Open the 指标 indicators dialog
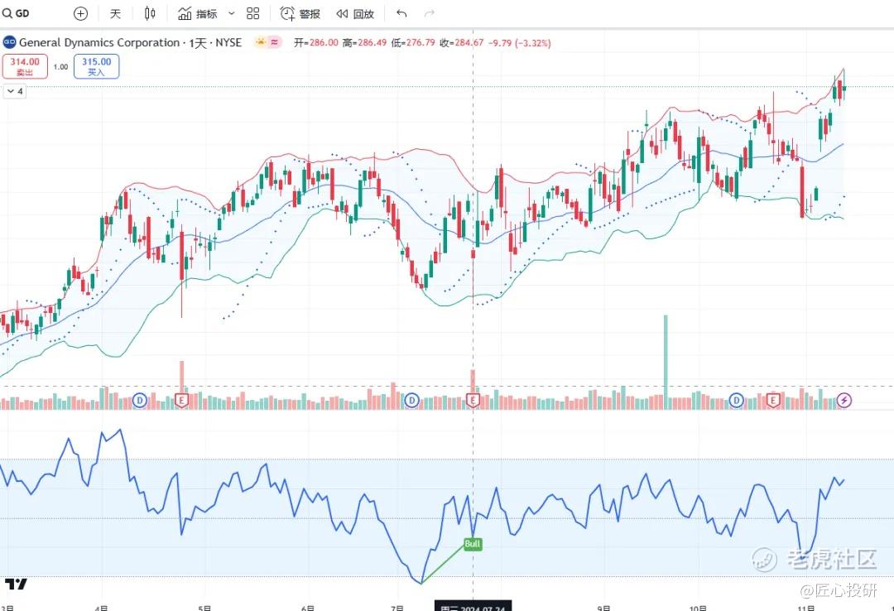The height and width of the screenshot is (611, 894). point(197,14)
